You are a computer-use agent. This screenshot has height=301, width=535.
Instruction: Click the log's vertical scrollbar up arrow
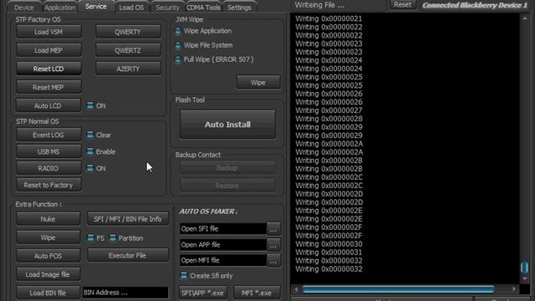tap(525, 18)
